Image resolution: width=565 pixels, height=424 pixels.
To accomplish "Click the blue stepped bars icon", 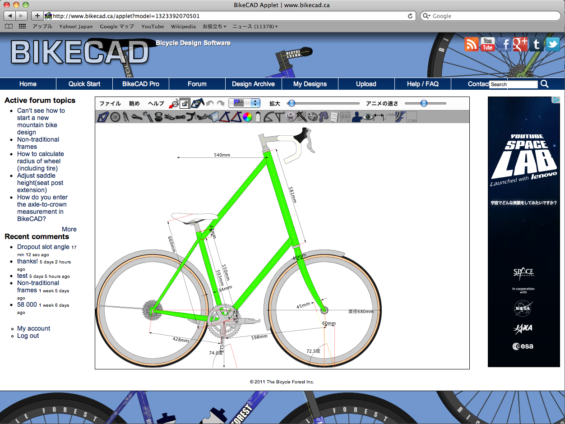I will point(401,117).
